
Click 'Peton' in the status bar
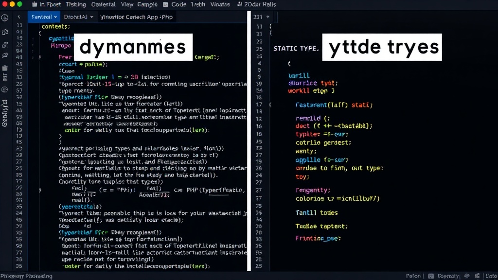(x=413, y=276)
